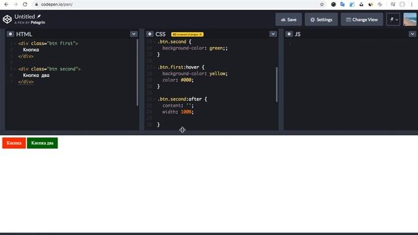Click the CSS editor vertical scrollbar
418x235 pixels.
click(x=277, y=84)
